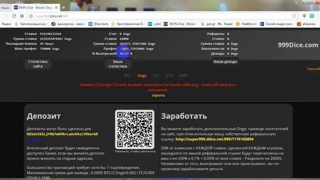
Task: Click the Депозит heading
Action: click(x=43, y=116)
